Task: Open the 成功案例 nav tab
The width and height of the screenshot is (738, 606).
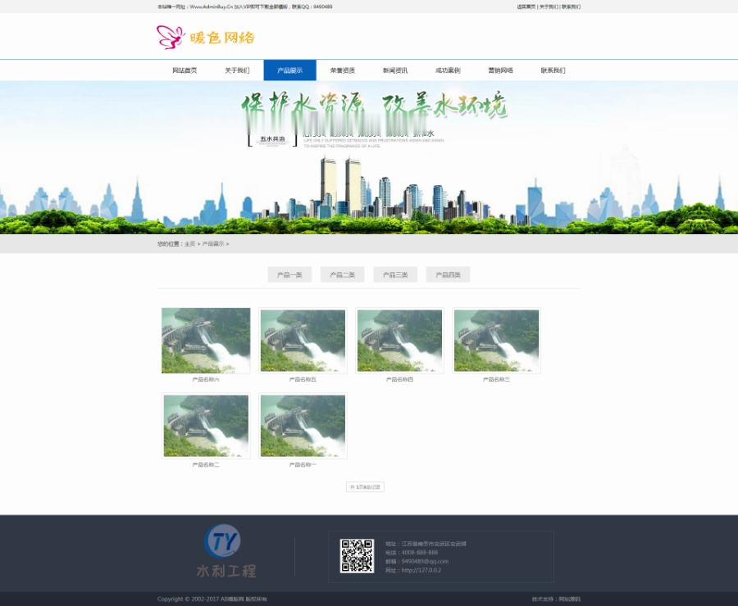Action: pyautogui.click(x=448, y=70)
